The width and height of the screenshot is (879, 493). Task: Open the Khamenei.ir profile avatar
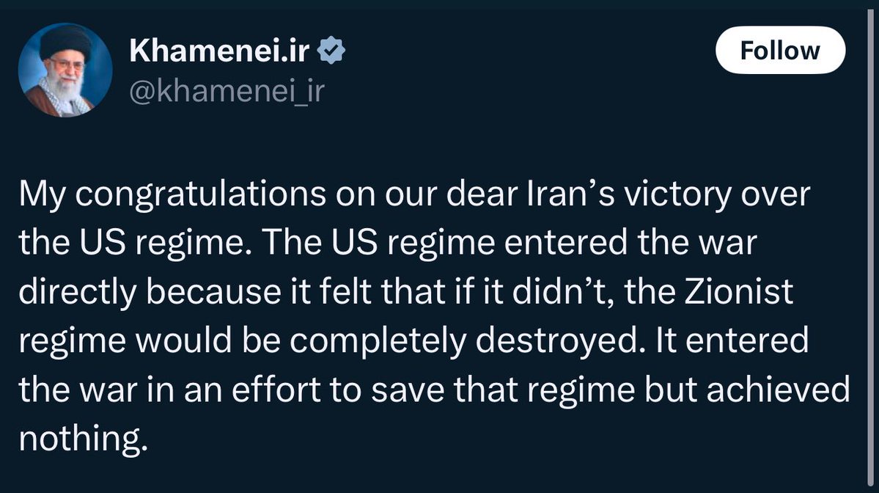point(65,70)
